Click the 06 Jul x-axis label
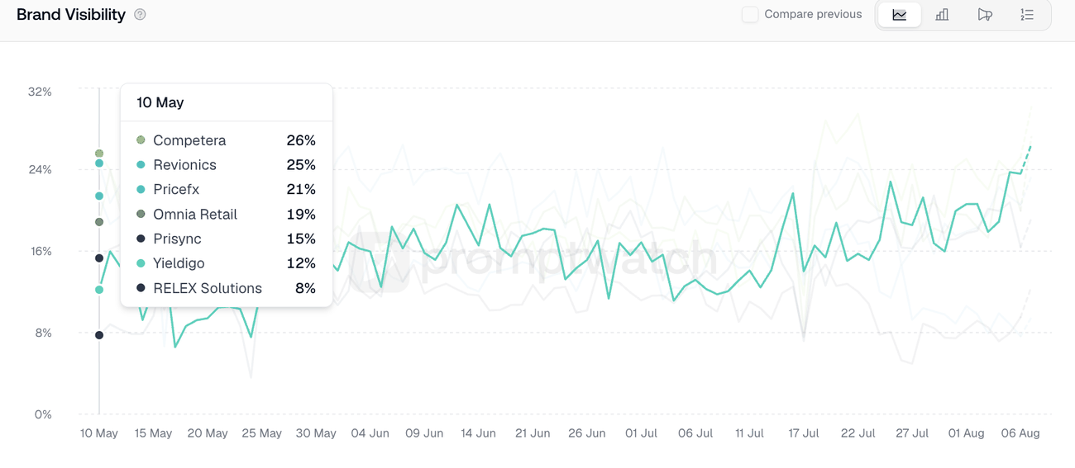 [695, 433]
